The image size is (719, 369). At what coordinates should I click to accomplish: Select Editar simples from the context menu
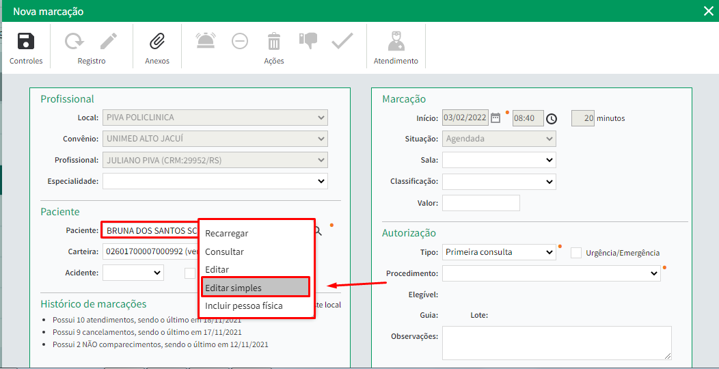pos(256,288)
